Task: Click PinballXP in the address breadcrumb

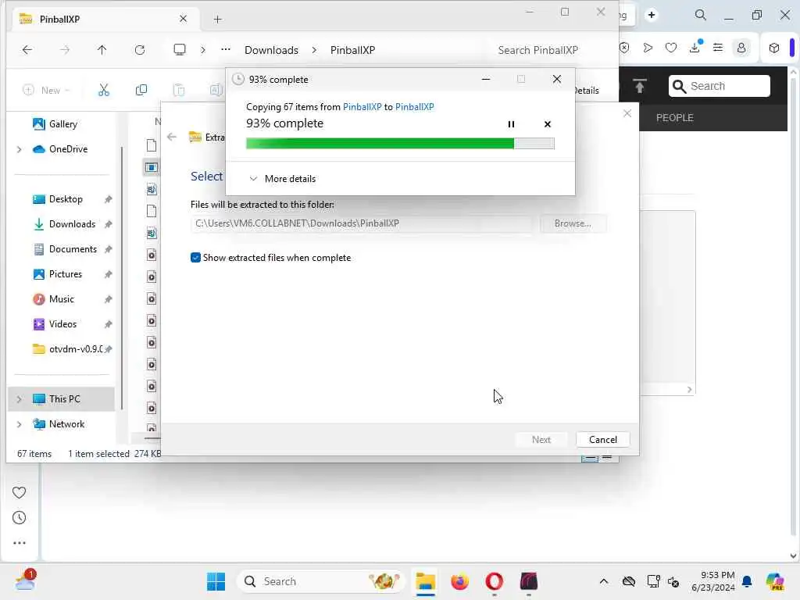Action: tap(352, 50)
